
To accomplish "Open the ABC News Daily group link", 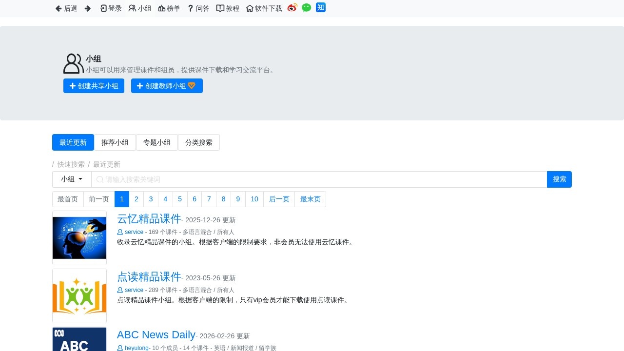I will tap(156, 335).
